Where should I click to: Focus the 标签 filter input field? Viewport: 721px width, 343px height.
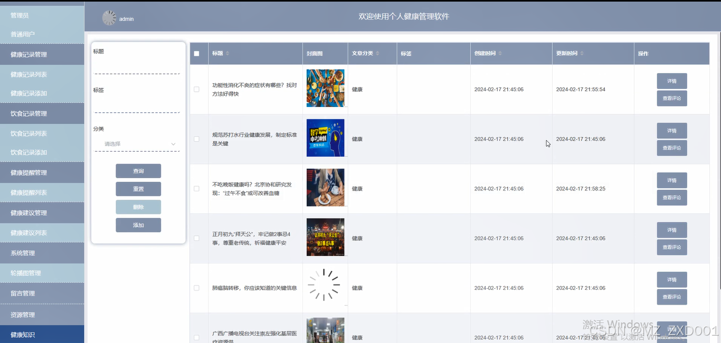[x=137, y=105]
